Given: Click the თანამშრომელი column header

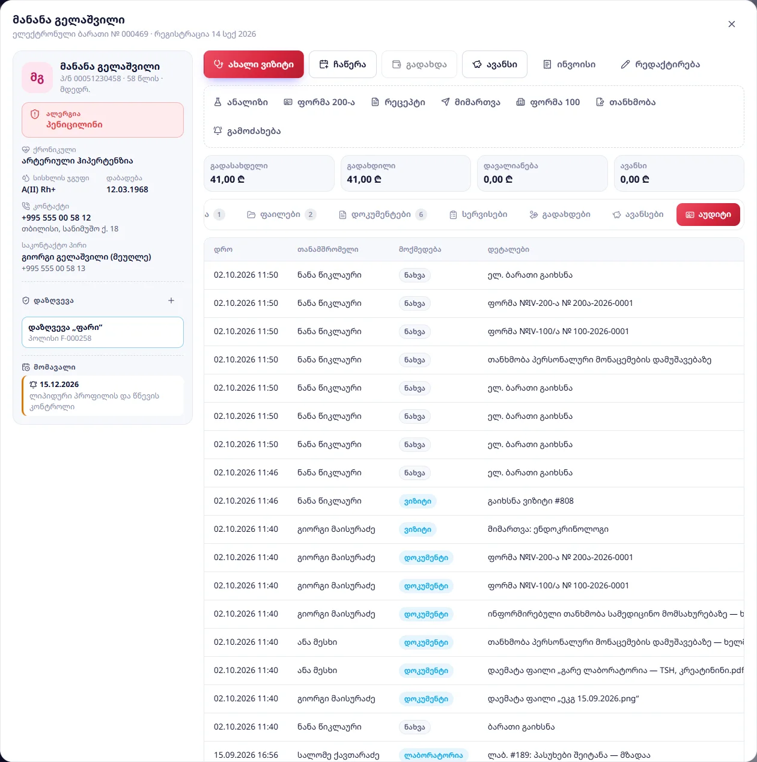Looking at the screenshot, I should point(327,249).
